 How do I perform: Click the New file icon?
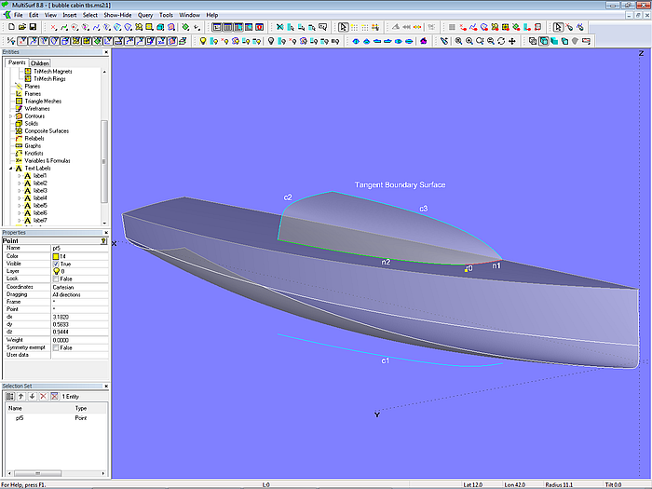click(x=9, y=28)
